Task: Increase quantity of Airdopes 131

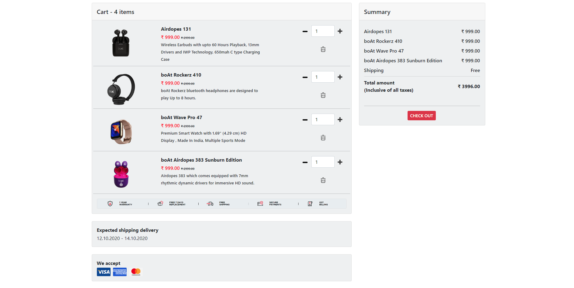Action: (x=340, y=31)
